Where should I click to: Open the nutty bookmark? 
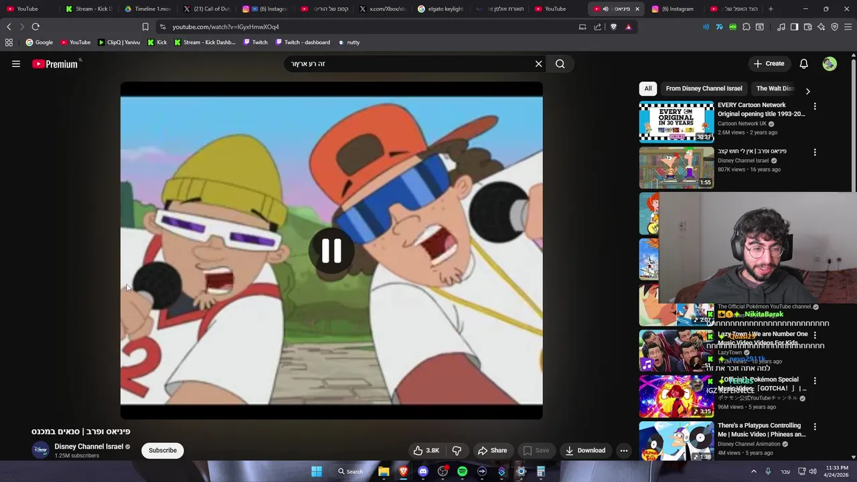349,42
